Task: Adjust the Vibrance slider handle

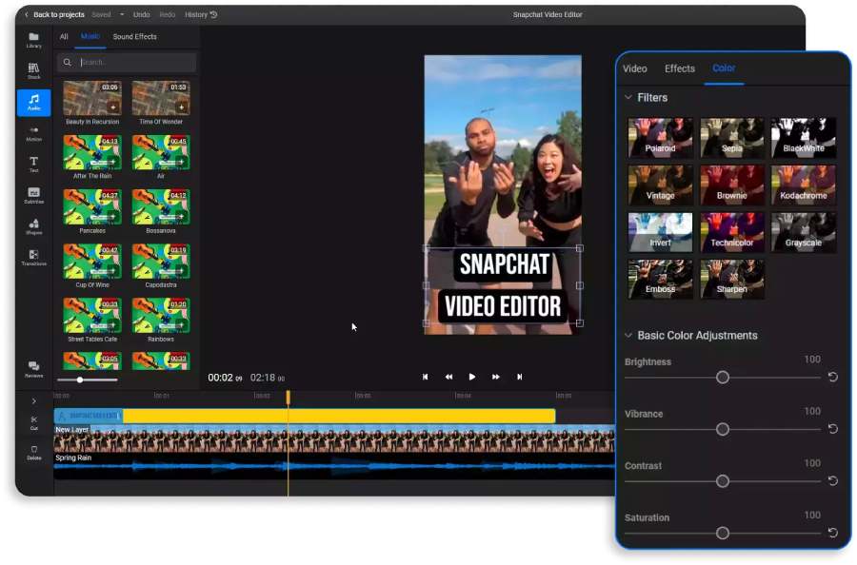Action: click(723, 429)
